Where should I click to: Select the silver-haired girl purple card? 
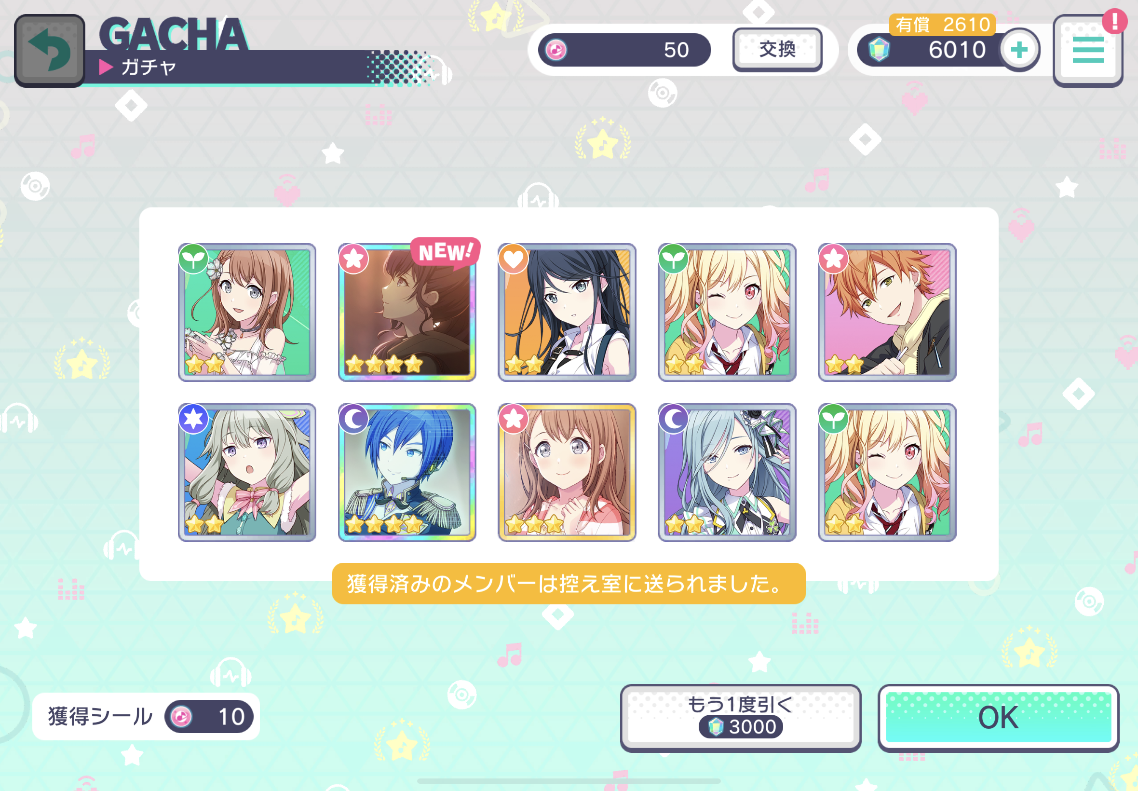click(727, 472)
